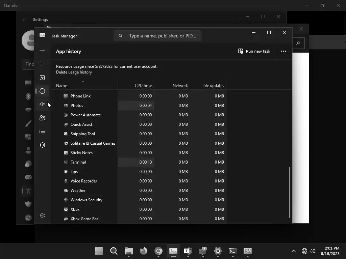Viewport: 346px width, 259px height.
Task: Select the Xbox Game Bar row name
Action: [84, 219]
